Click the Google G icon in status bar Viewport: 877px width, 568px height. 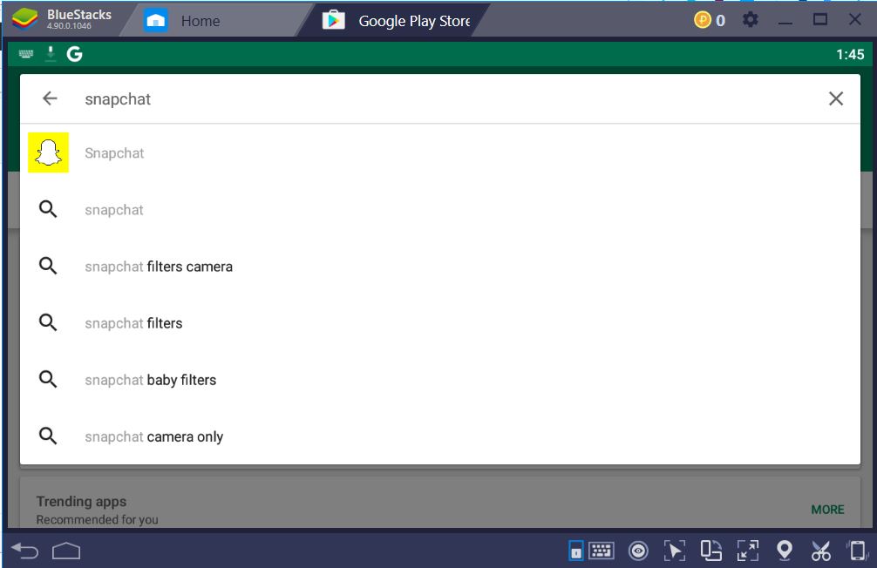point(74,54)
